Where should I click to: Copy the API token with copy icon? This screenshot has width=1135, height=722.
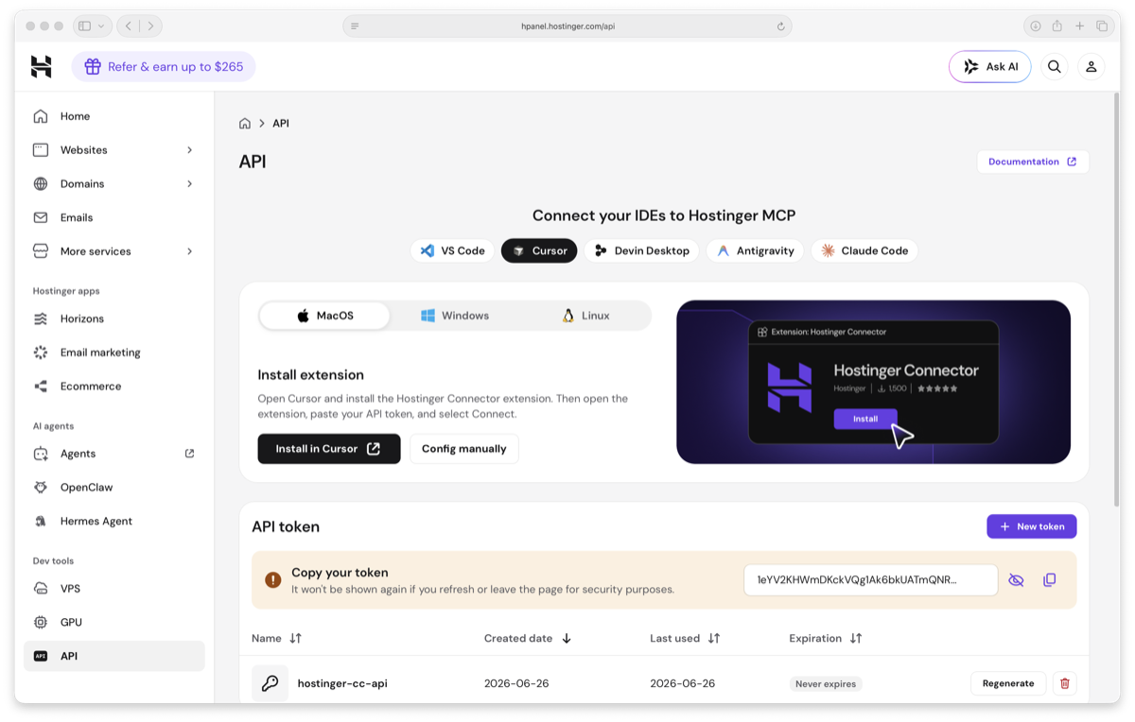click(x=1049, y=580)
